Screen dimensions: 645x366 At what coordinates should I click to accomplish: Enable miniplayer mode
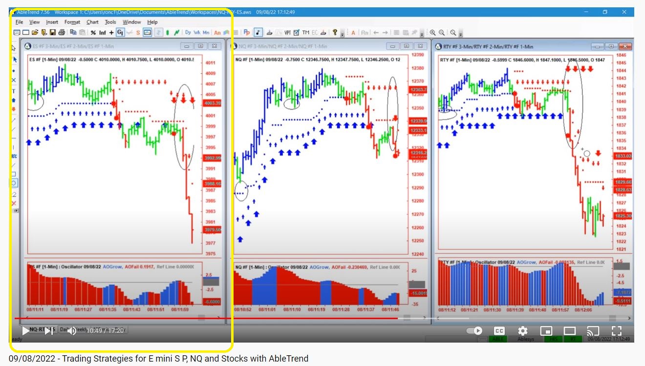pyautogui.click(x=546, y=331)
